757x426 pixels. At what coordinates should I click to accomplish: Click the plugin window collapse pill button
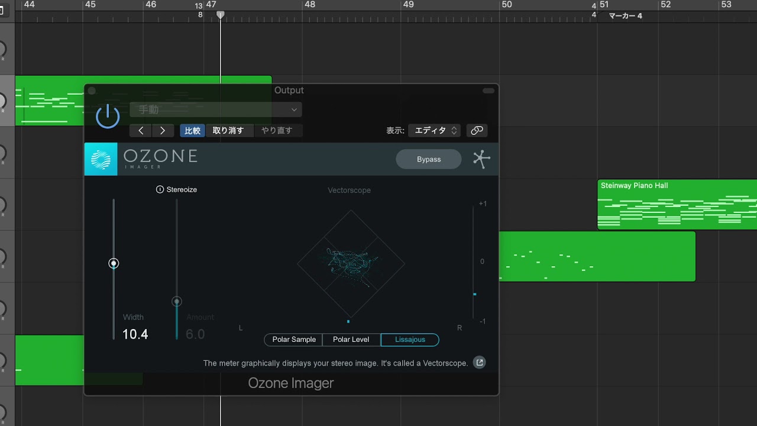point(489,91)
